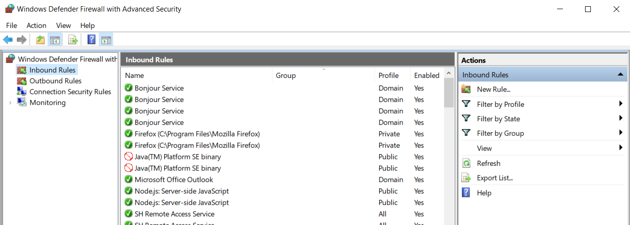
Task: Toggle the Show/Hide Action Pane toolbar button
Action: [106, 40]
